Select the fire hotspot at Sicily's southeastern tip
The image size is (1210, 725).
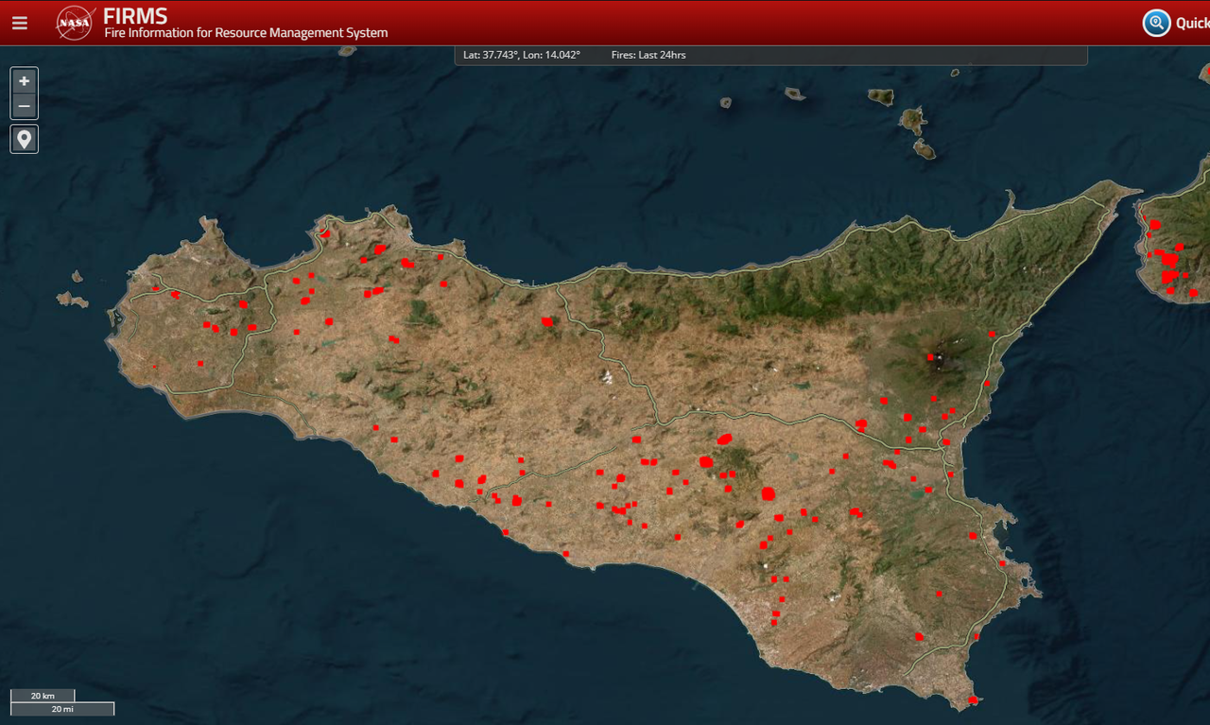click(973, 700)
